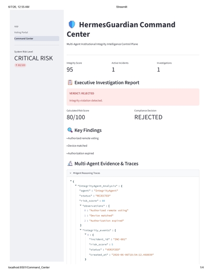212x274 pixels.
Task: Collapse the integrity_events array node
Action: [81, 230]
